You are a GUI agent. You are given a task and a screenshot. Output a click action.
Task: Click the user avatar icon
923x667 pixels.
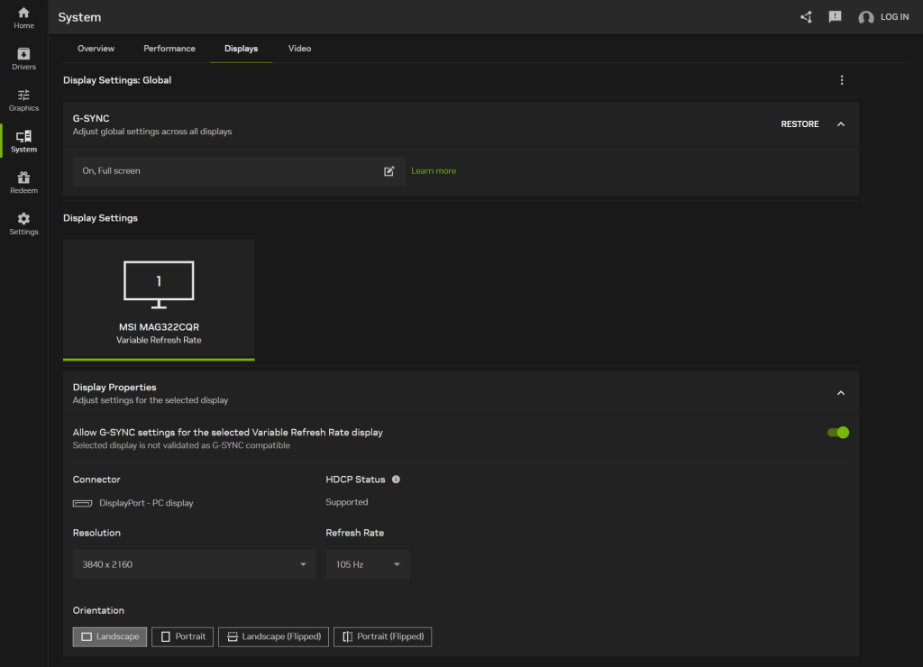[x=866, y=17]
